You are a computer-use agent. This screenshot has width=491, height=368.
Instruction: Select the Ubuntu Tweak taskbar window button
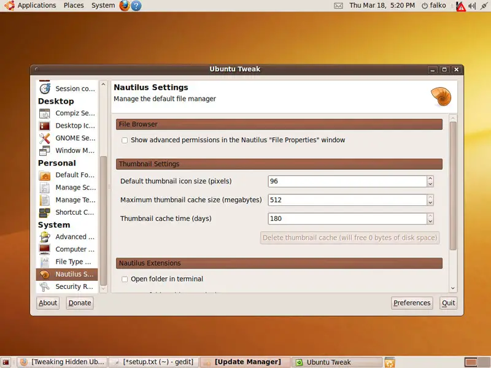[x=337, y=362]
